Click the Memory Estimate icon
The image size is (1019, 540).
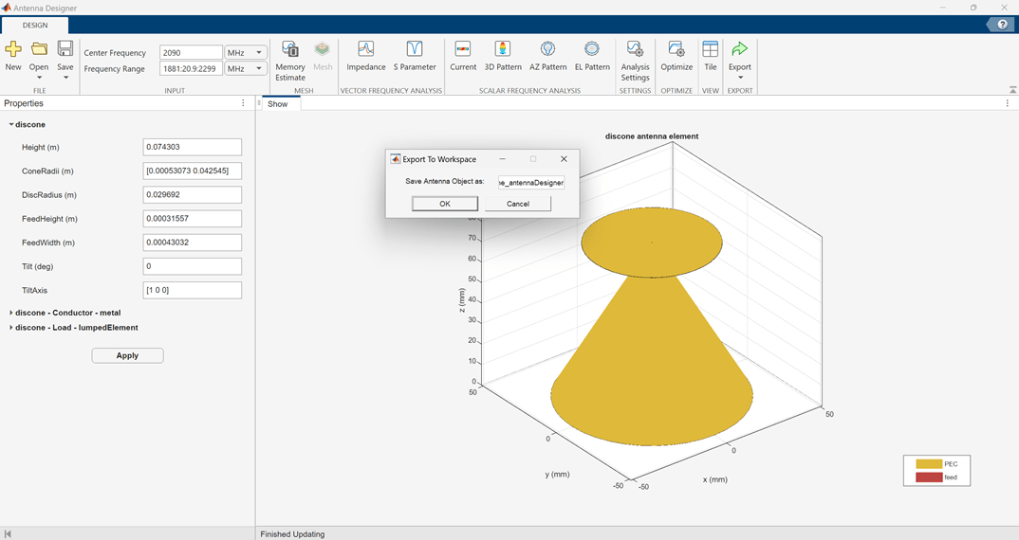coord(290,59)
